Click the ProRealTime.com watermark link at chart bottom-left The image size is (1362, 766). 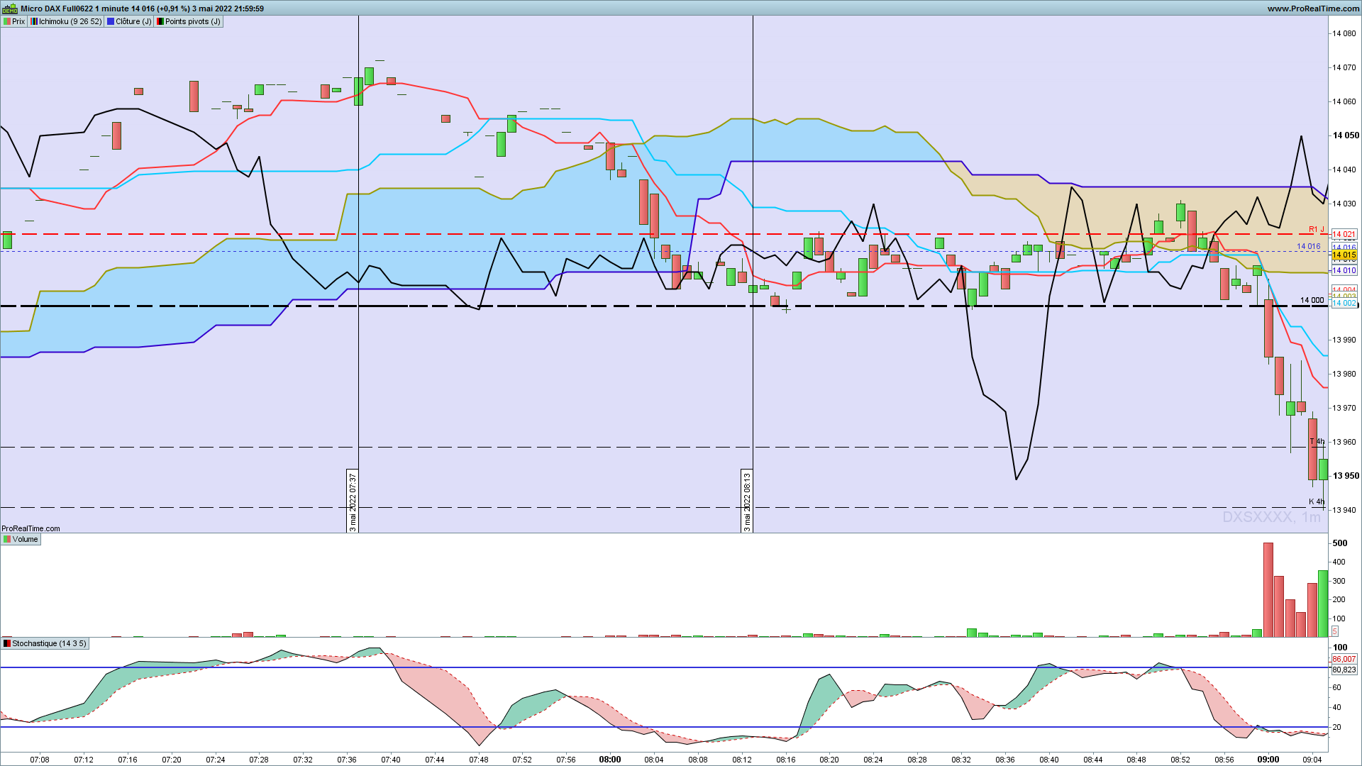31,528
